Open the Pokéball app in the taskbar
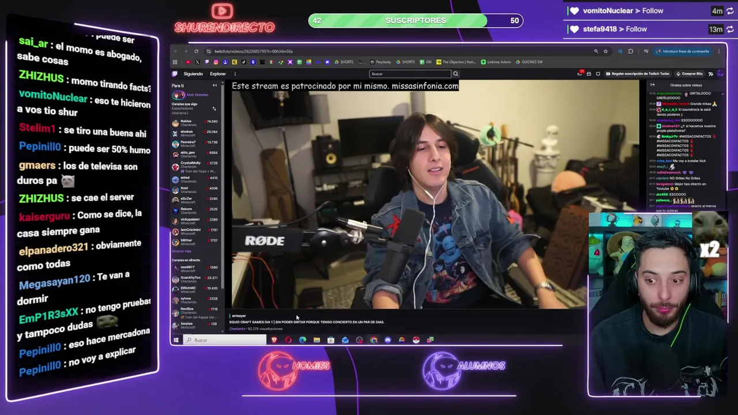This screenshot has height=415, width=738. coord(416,340)
